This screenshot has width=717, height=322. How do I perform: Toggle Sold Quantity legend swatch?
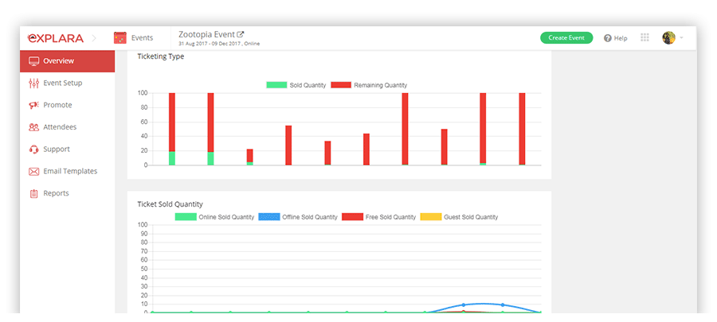(276, 85)
